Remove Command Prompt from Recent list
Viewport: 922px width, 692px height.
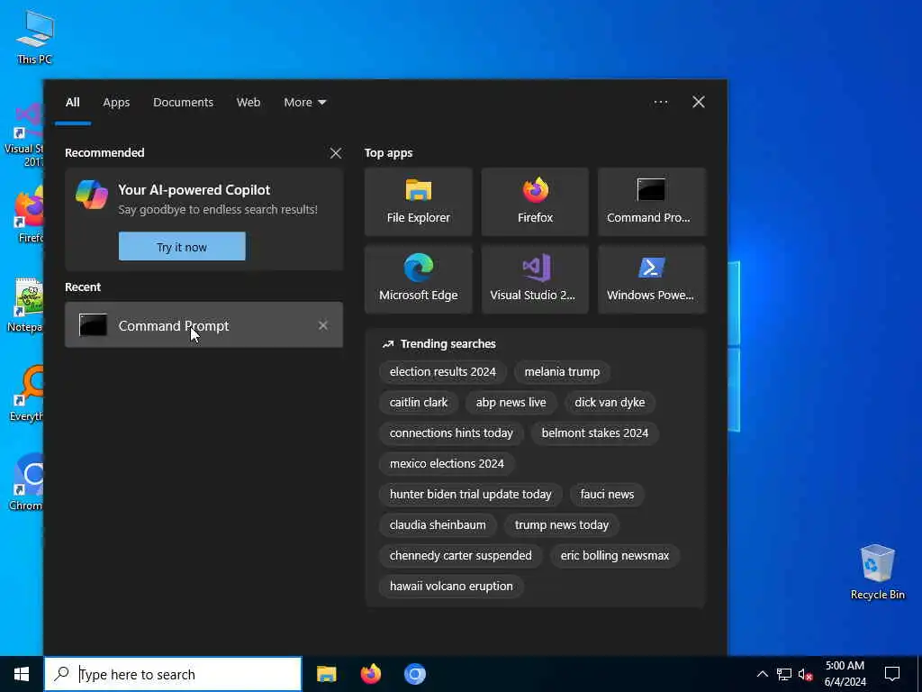(x=323, y=325)
